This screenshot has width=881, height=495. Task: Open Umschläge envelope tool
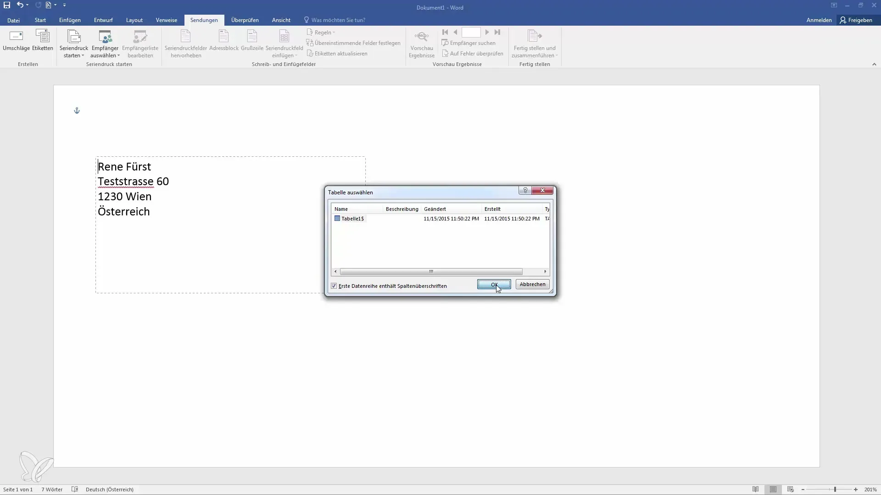16,40
